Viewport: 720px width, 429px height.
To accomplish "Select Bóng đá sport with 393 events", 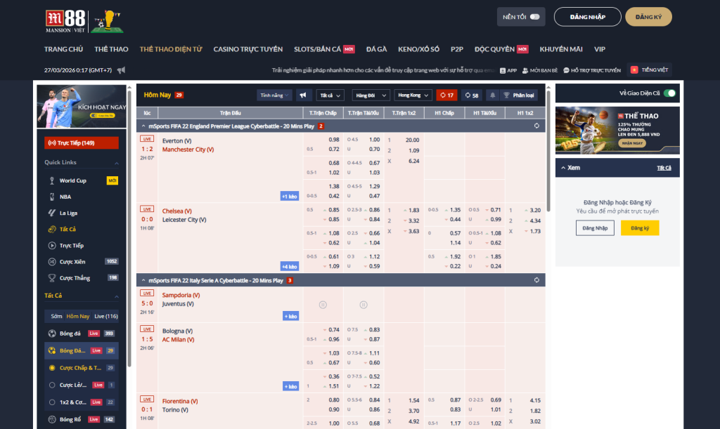I will tap(82, 334).
